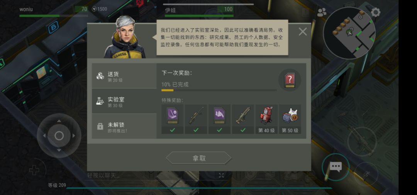417x195 pixels.
Task: Open the friends group icon
Action: pyautogui.click(x=322, y=12)
